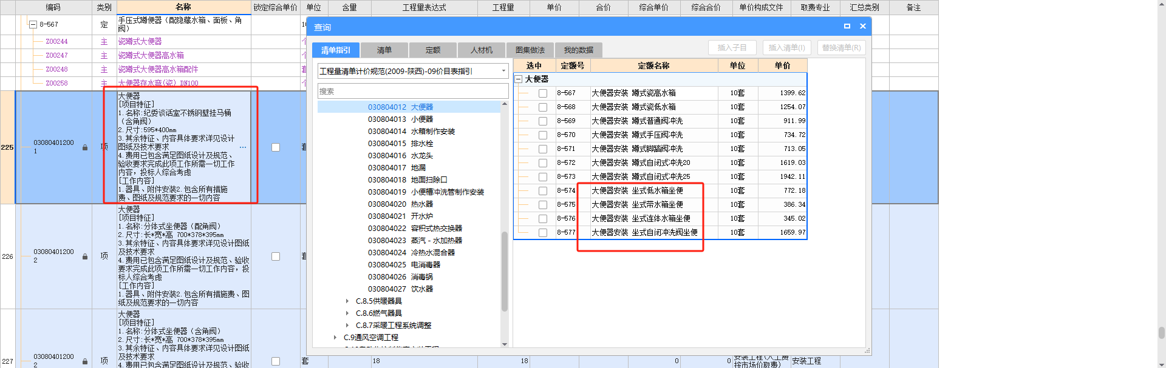Image resolution: width=1166 pixels, height=368 pixels.
Task: Select 030804015 排水栓 in the tree
Action: pos(400,144)
